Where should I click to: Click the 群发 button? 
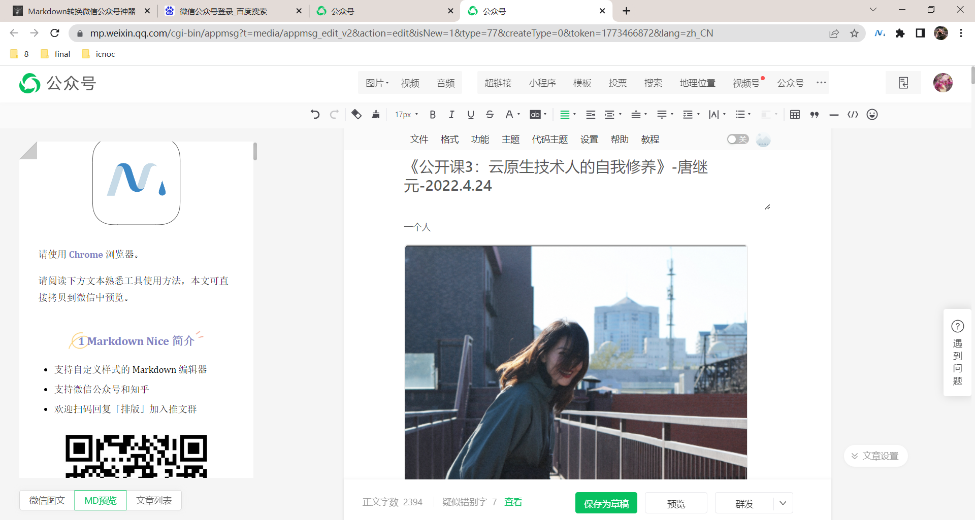[744, 503]
